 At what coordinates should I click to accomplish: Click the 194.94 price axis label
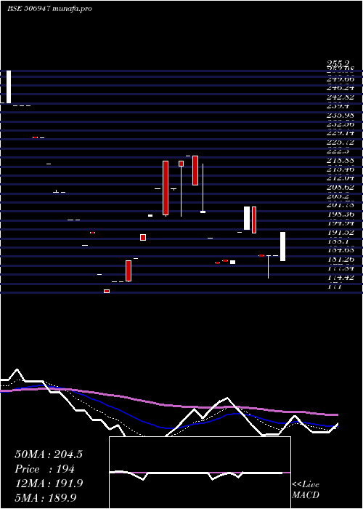[x=340, y=223]
